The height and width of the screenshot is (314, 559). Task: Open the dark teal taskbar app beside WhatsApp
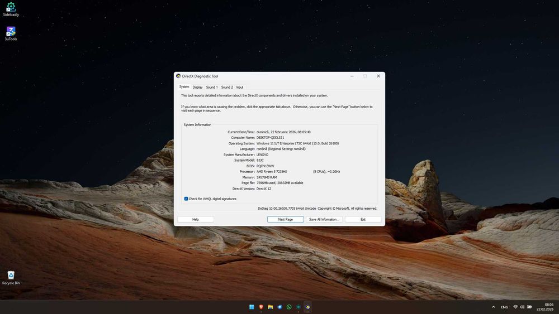pos(299,307)
